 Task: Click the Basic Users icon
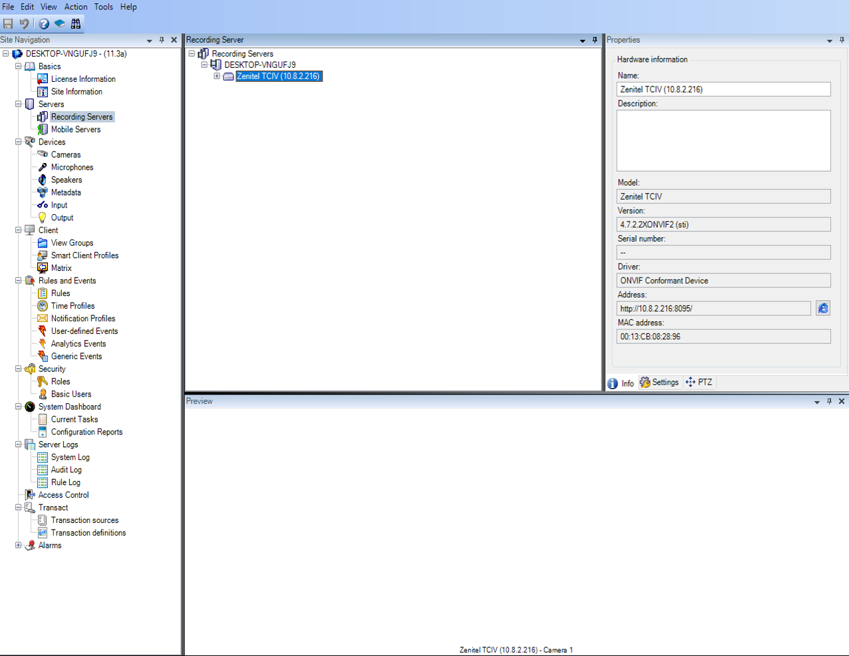[43, 395]
